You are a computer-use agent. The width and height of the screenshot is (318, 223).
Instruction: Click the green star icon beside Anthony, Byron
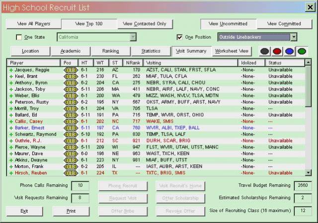[x=11, y=83]
